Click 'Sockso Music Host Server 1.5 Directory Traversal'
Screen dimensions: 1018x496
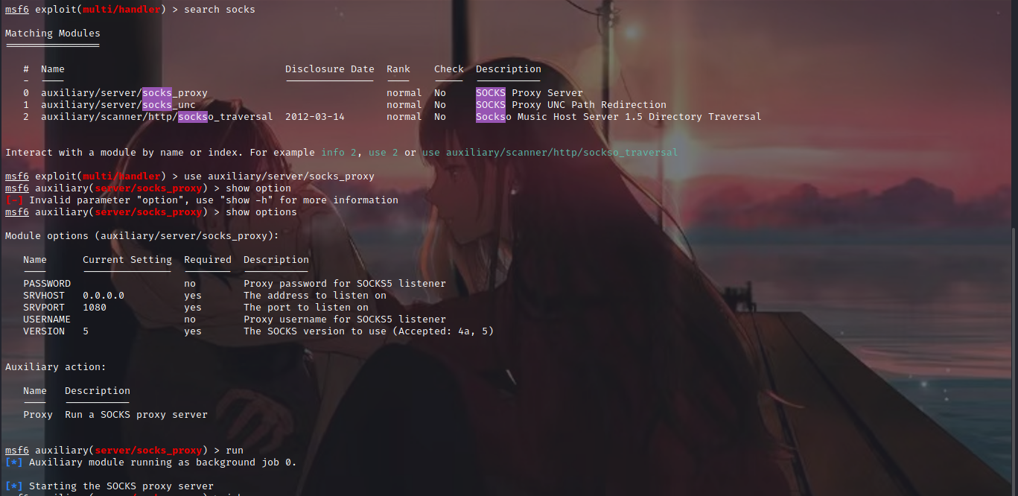619,117
